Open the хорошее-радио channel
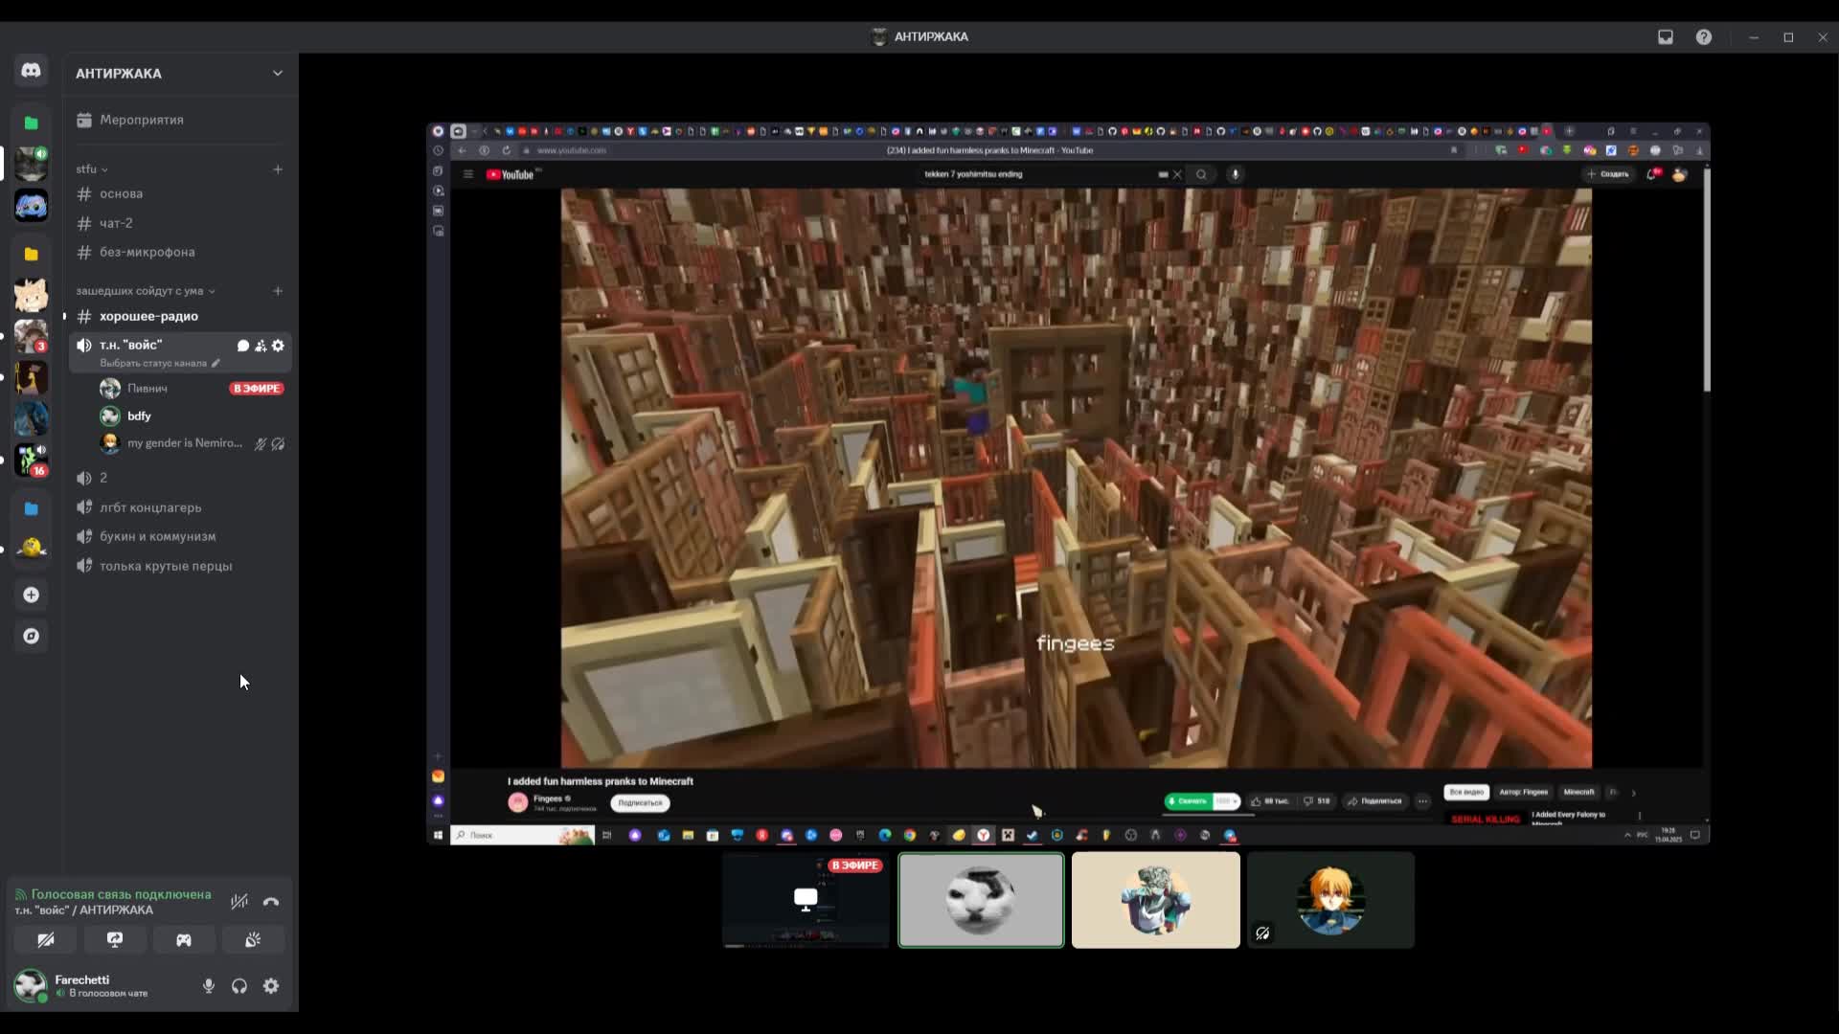 [180, 316]
